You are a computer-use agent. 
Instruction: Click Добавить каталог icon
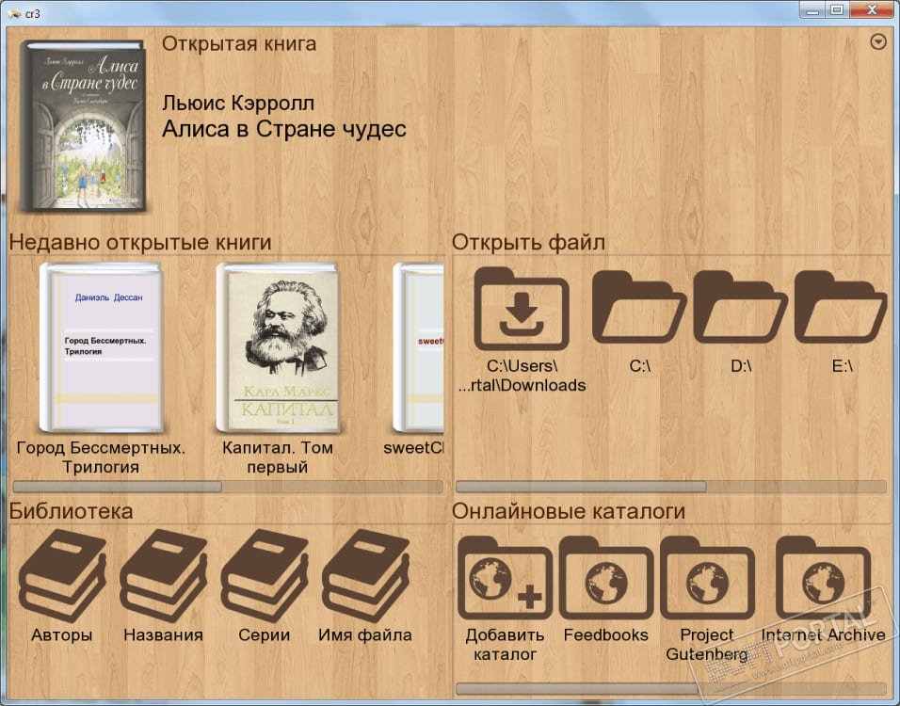[x=506, y=577]
